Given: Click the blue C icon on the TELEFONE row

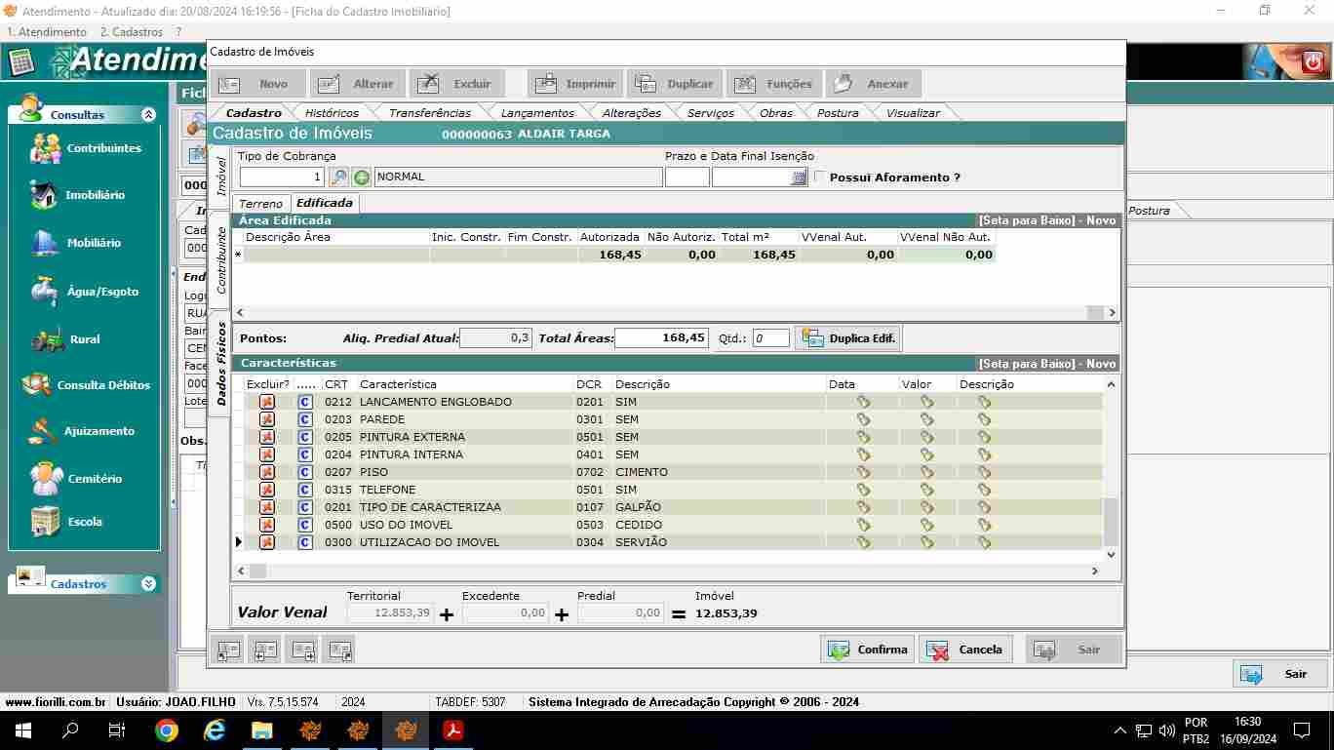Looking at the screenshot, I should (305, 490).
